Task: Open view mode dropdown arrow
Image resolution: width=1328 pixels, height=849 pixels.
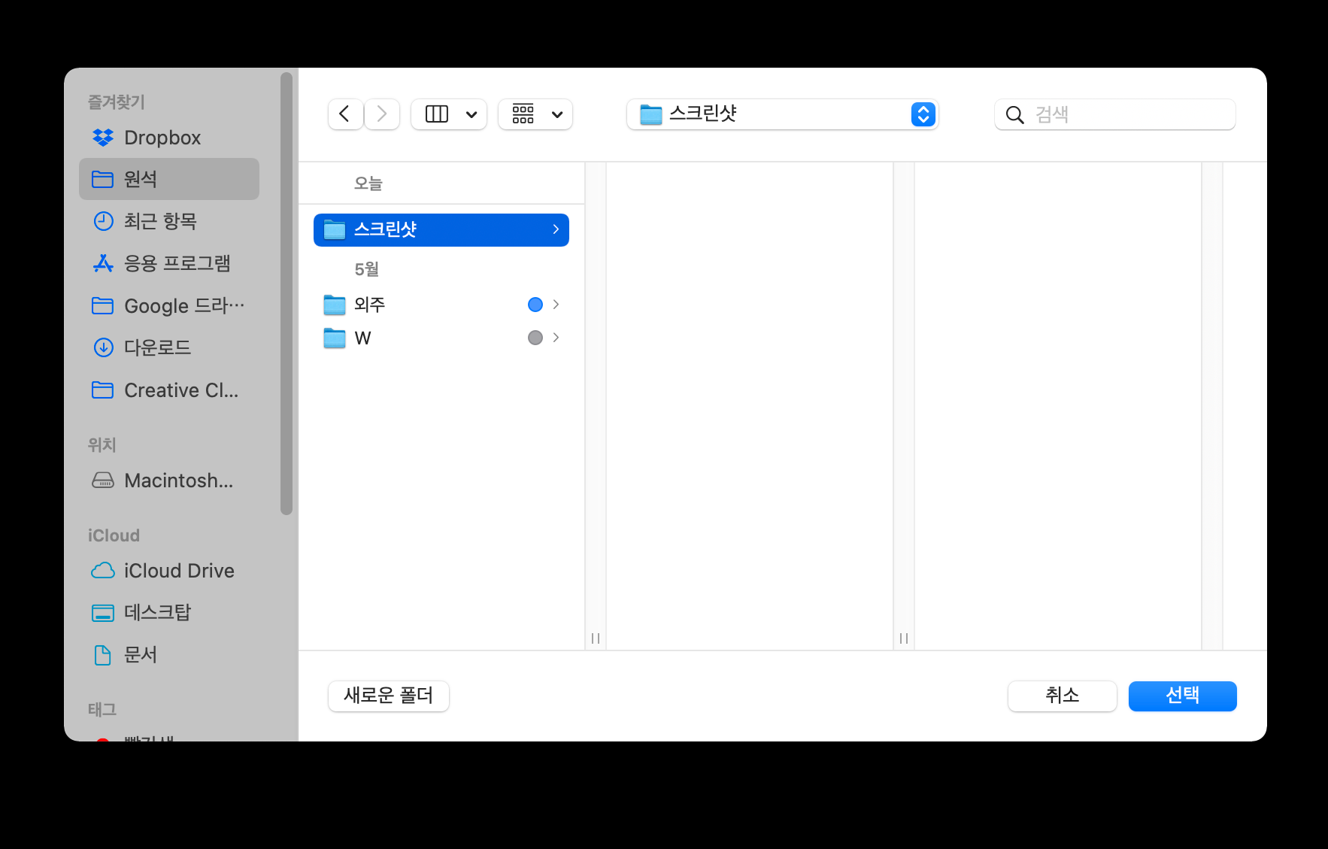Action: pos(471,115)
